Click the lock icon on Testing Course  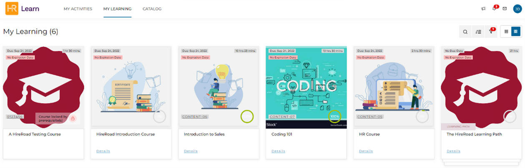coord(73,119)
